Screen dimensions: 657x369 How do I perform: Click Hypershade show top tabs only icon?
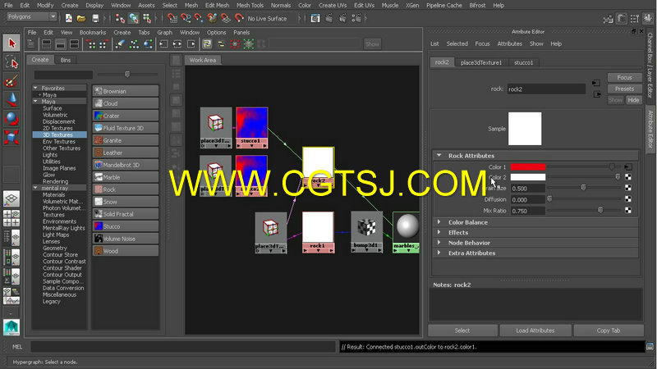(47, 43)
